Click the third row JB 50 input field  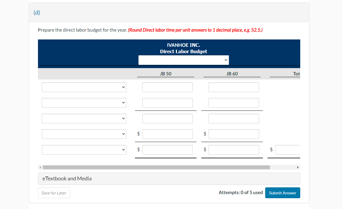(167, 118)
